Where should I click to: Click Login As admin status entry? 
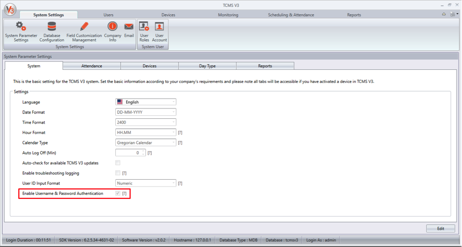pos(321,240)
